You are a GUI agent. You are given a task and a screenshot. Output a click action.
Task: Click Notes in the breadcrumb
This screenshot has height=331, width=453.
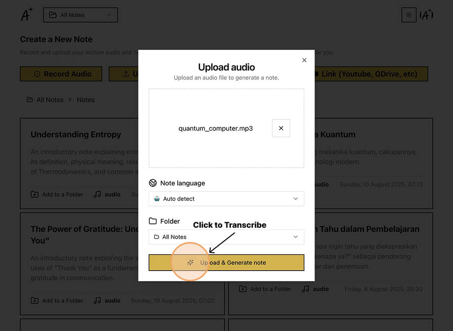[x=86, y=100]
